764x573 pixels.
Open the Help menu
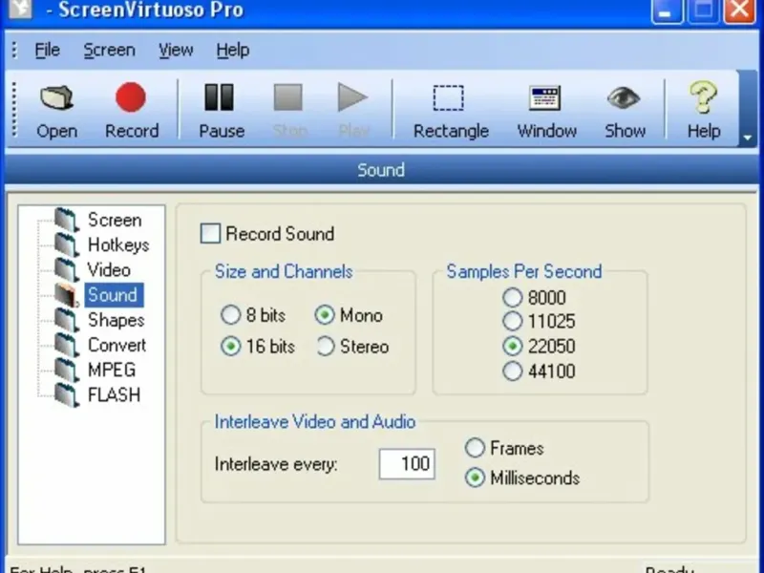(233, 50)
